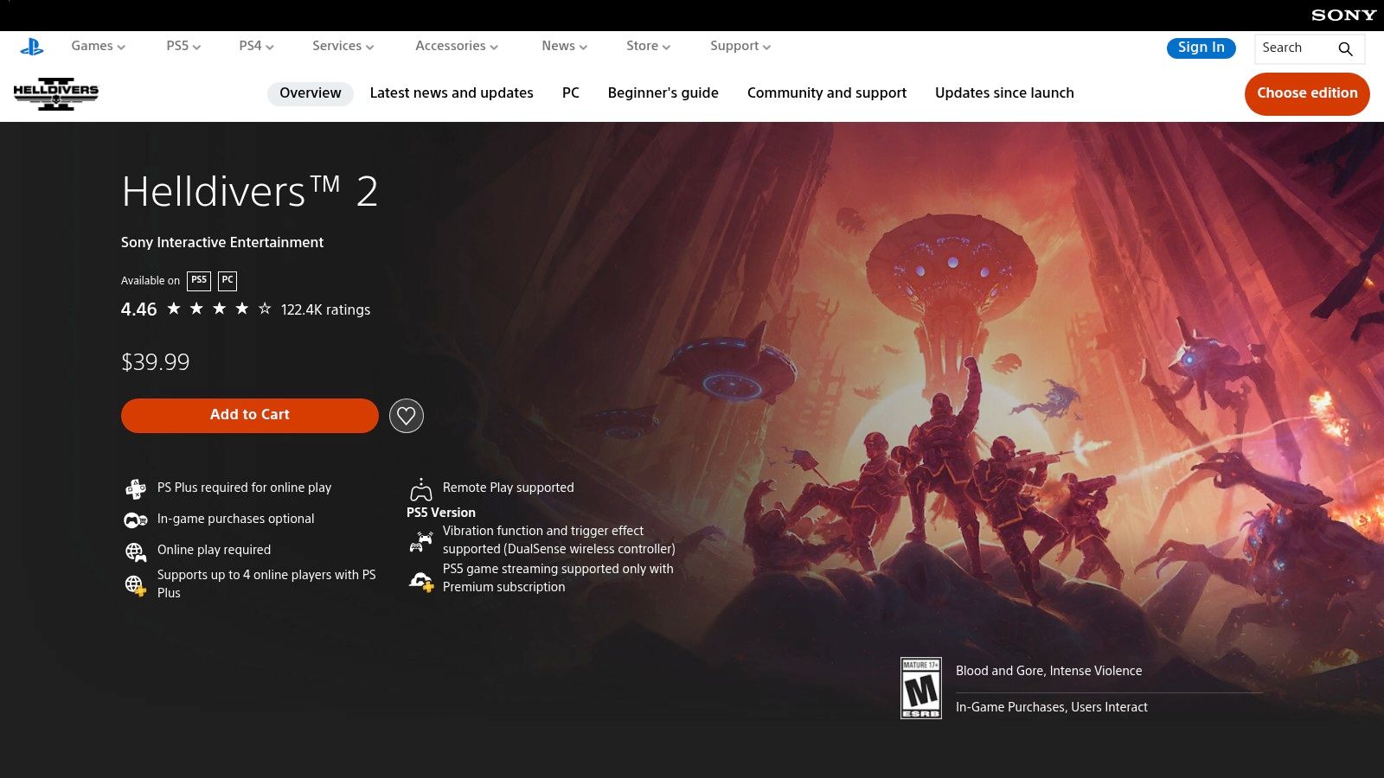
Task: Click the PS5 game streaming cloud icon
Action: coord(420,581)
